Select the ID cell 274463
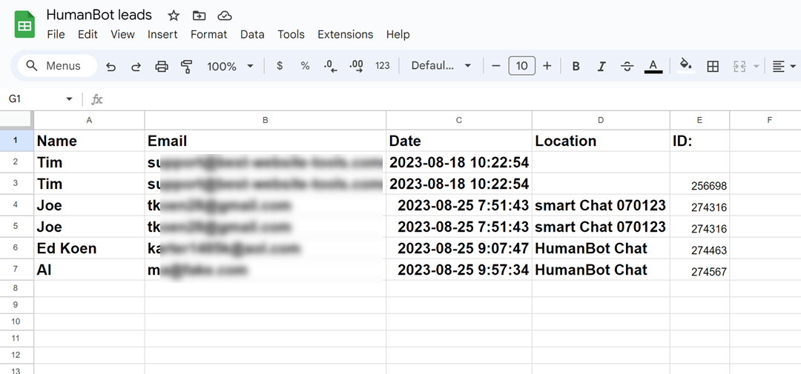801x374 pixels. (699, 248)
